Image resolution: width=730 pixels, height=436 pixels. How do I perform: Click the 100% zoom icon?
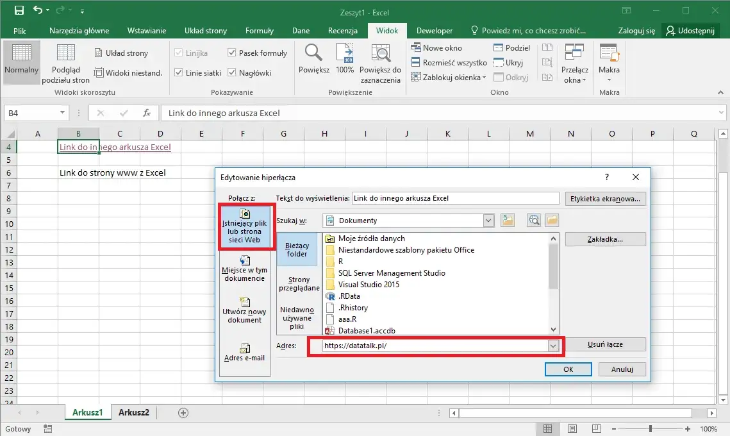pyautogui.click(x=345, y=54)
